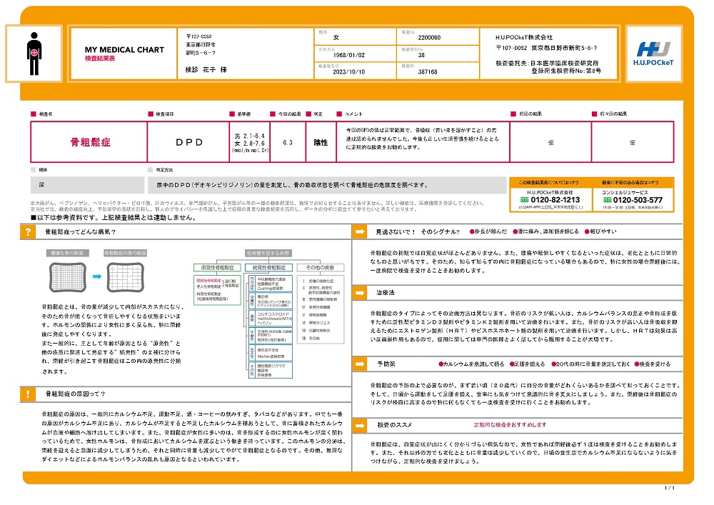This screenshot has height=505, width=714.
Task: Click the orange exclamation mark icon
Action: (28, 394)
